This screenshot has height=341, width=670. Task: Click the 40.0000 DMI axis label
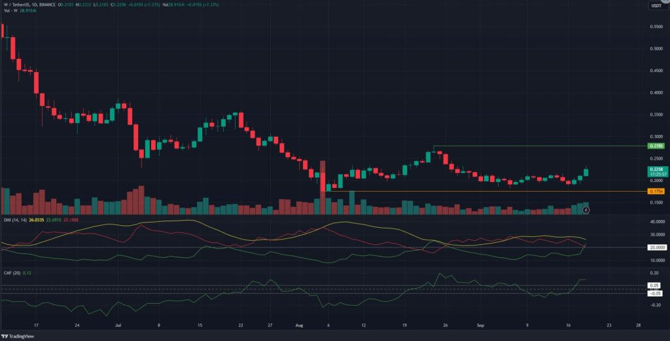[x=657, y=222]
